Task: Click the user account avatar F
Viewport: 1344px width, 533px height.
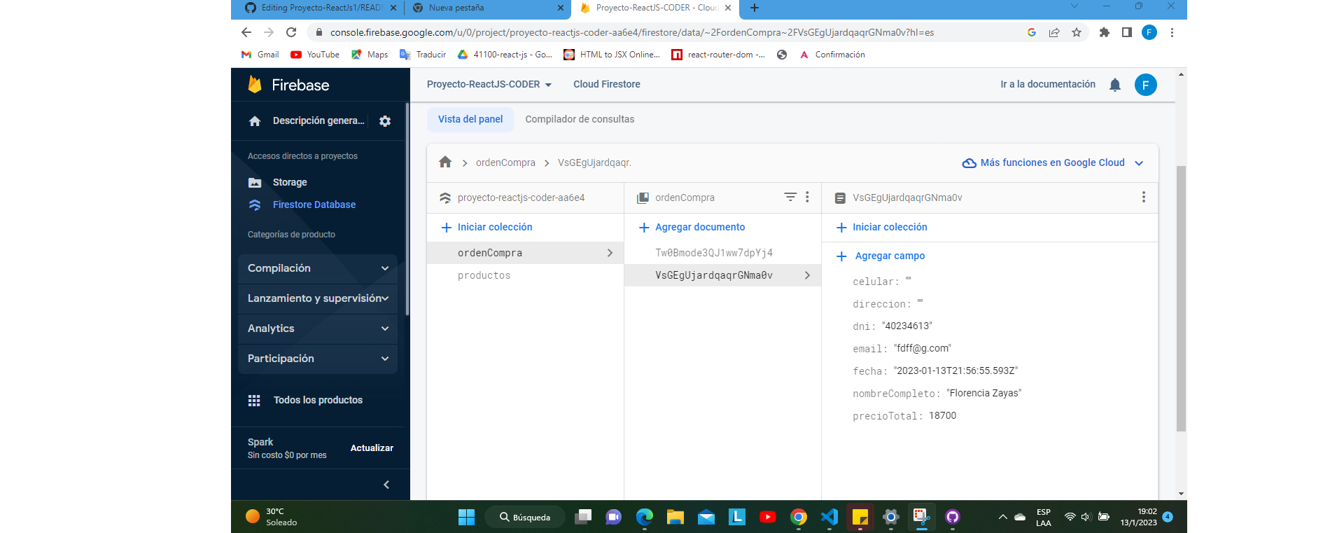Action: (x=1146, y=85)
